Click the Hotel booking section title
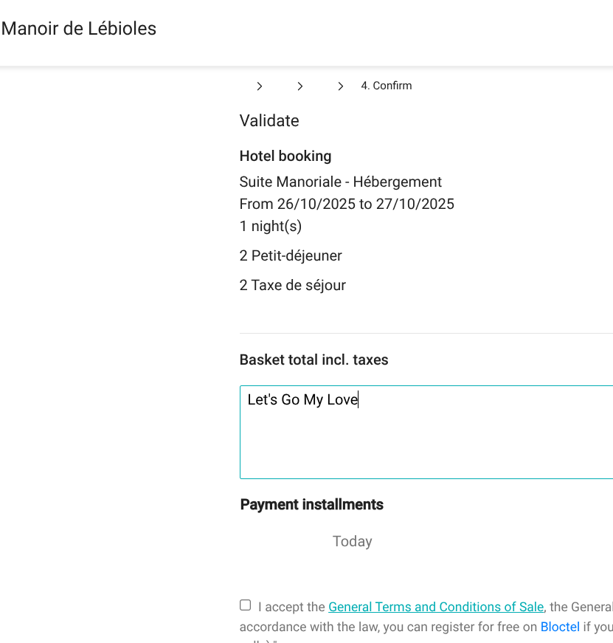This screenshot has height=643, width=613. [285, 156]
